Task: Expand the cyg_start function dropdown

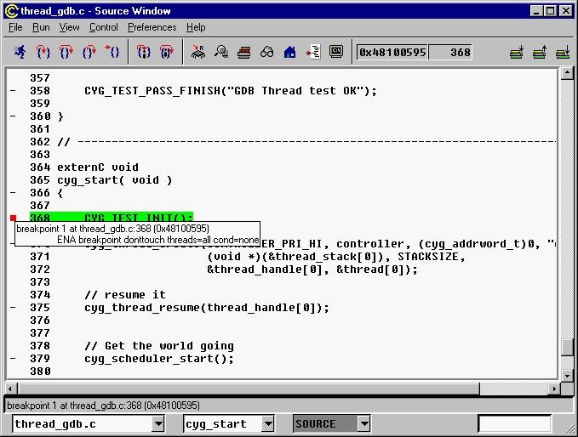Action: [x=268, y=423]
